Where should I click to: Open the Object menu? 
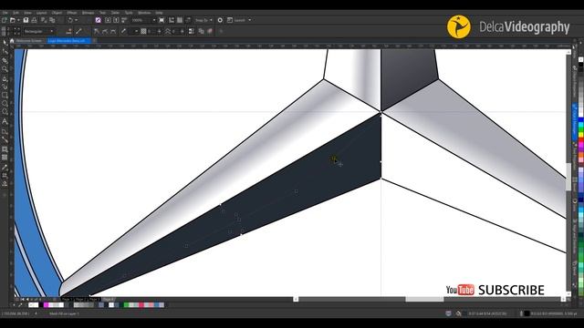[57, 13]
